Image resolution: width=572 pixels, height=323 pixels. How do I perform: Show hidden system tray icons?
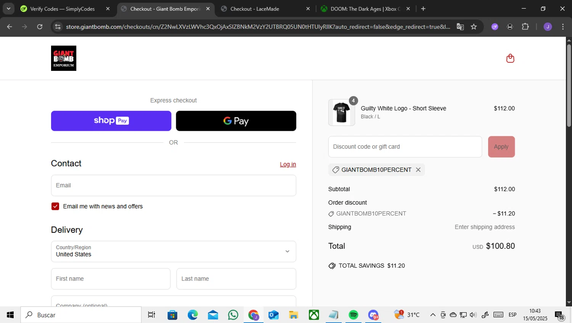click(x=433, y=315)
